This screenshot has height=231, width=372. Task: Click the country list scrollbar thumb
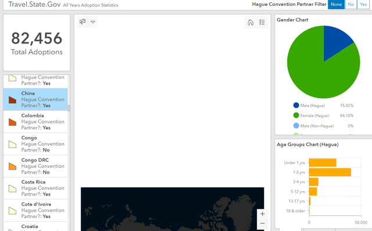pos(69,109)
